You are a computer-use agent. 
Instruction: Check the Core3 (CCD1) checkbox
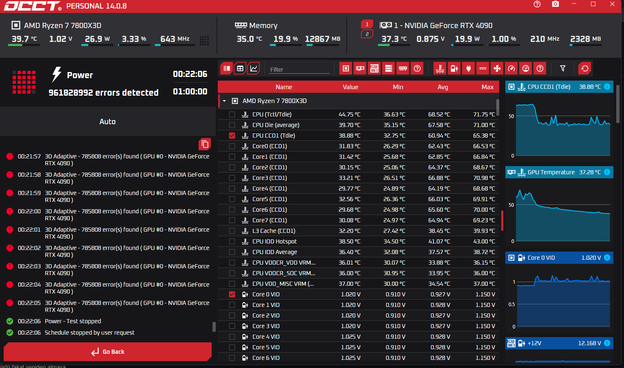232,178
